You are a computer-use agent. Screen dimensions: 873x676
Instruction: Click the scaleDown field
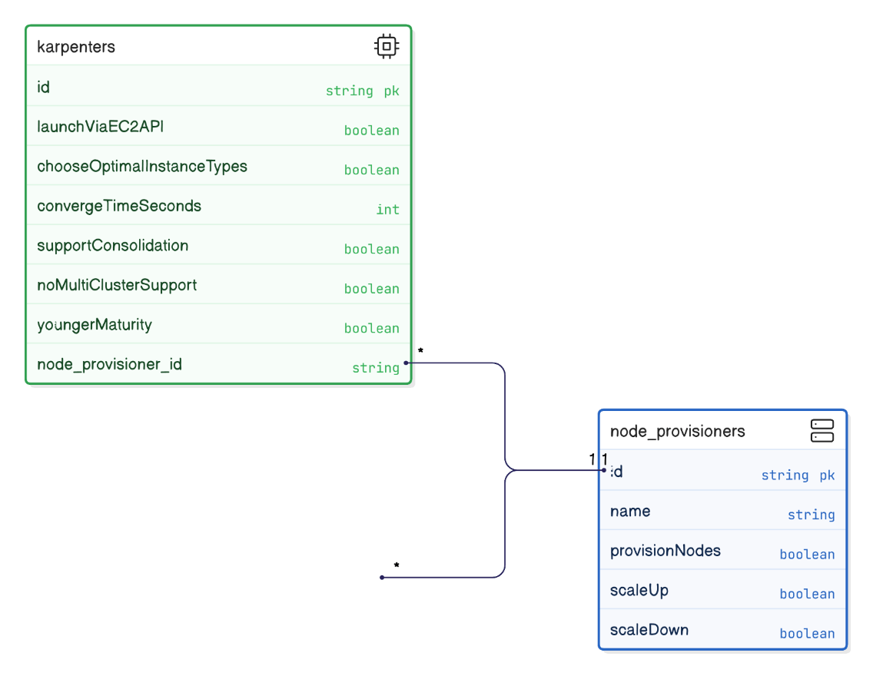point(722,628)
